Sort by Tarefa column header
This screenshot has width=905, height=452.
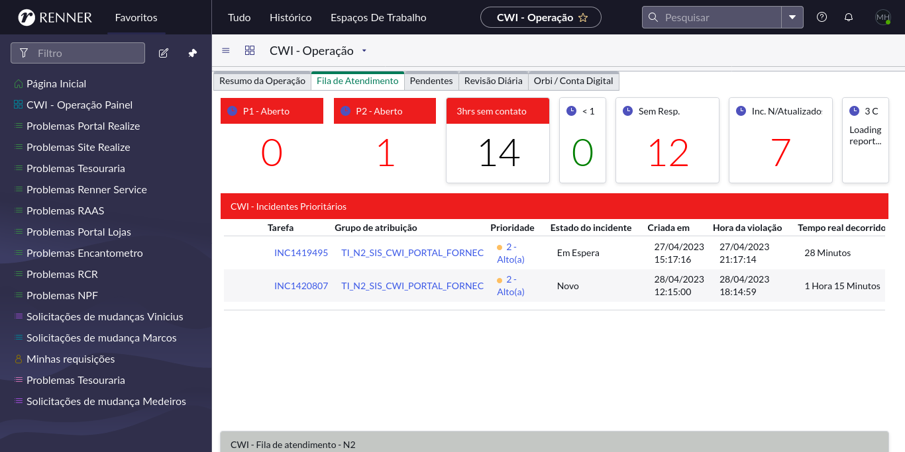coord(280,228)
